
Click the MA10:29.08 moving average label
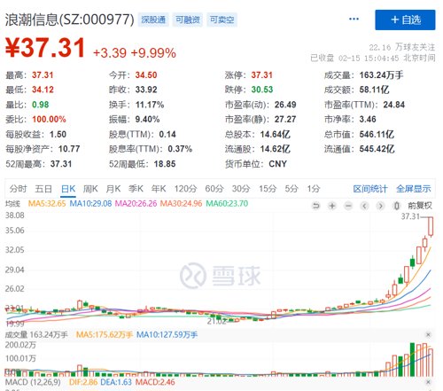click(x=90, y=203)
